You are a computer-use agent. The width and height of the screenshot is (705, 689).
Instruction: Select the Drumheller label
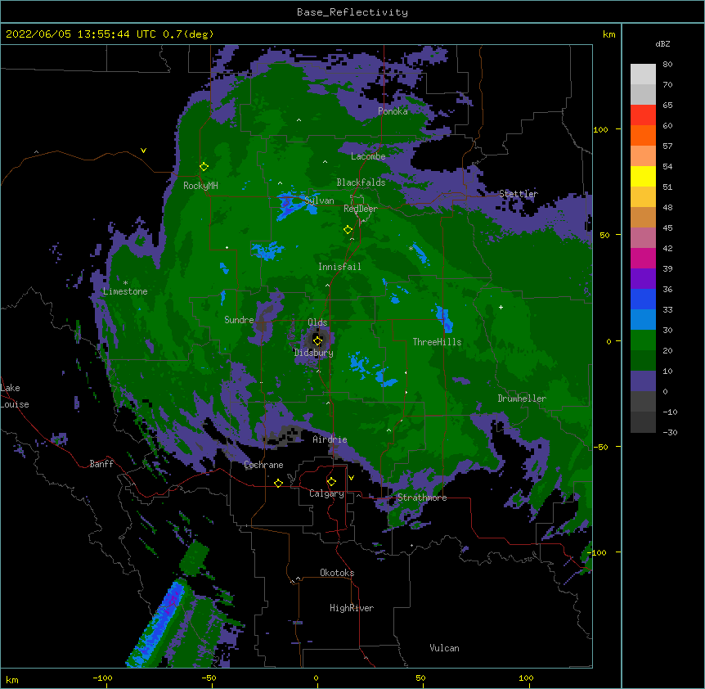522,399
